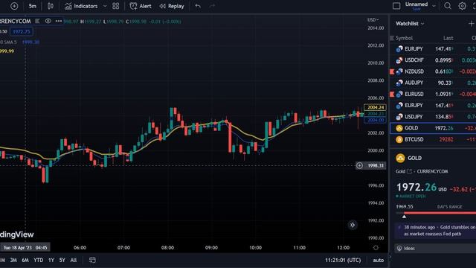This screenshot has width=476, height=268.
Task: Click the large GOLD details panel logo
Action: 400,158
